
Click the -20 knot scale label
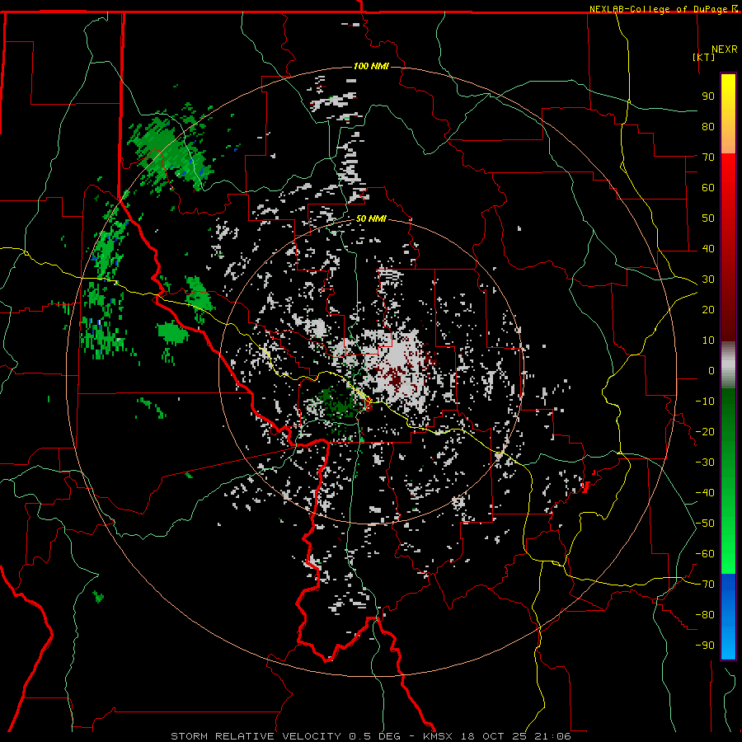(x=705, y=432)
